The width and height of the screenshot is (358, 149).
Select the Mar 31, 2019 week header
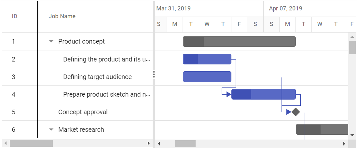coord(173,8)
